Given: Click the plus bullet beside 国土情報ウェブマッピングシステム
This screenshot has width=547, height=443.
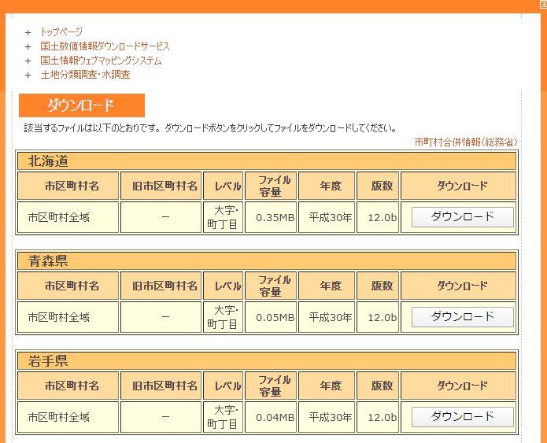Looking at the screenshot, I should (28, 61).
